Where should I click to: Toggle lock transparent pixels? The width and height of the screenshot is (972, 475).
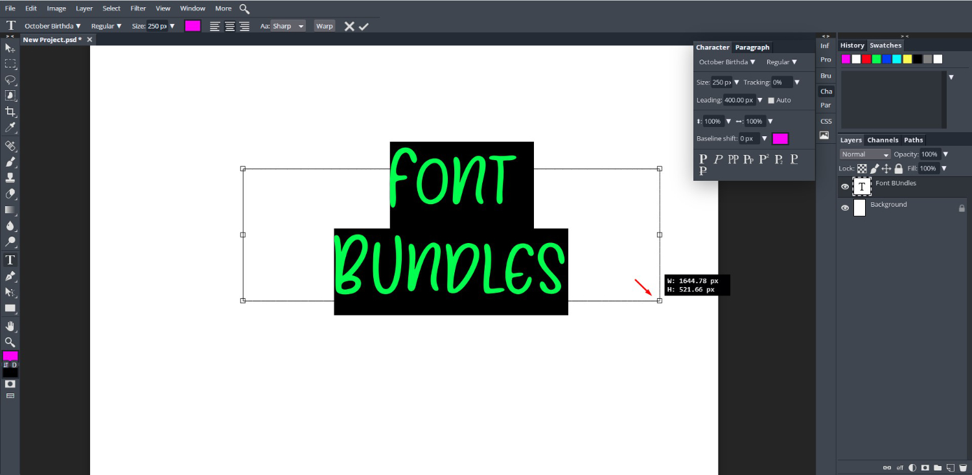862,168
